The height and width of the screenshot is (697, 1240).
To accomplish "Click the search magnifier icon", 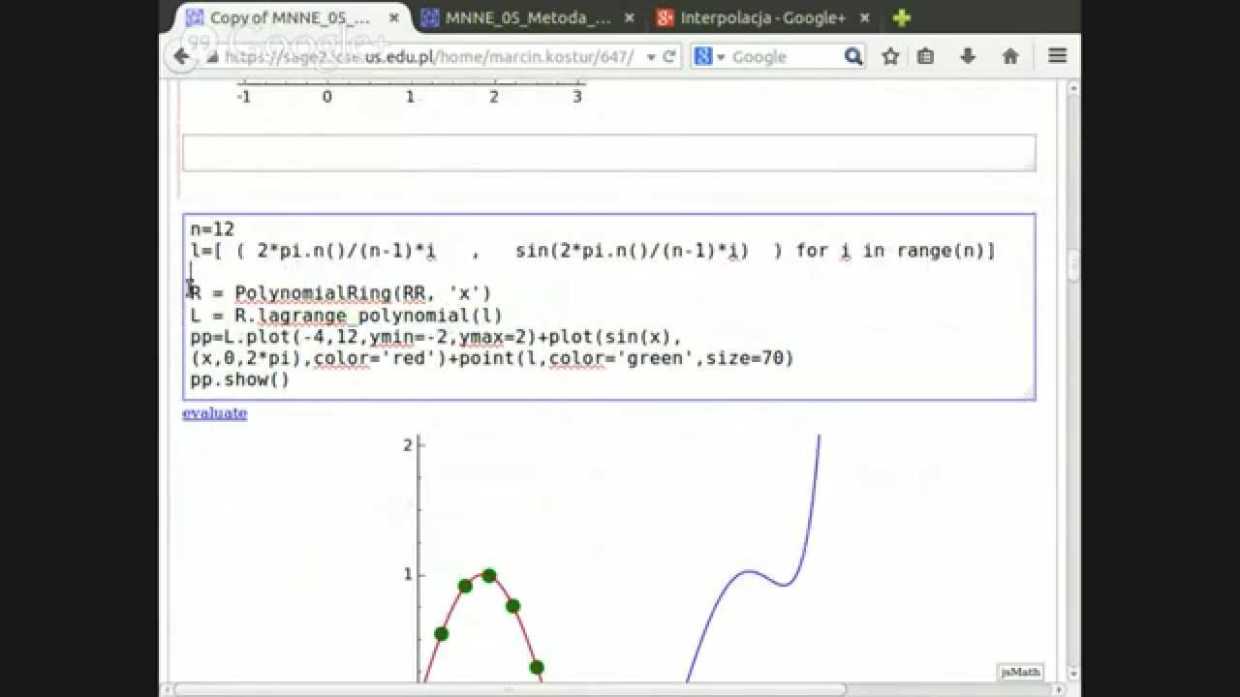I will click(x=853, y=57).
